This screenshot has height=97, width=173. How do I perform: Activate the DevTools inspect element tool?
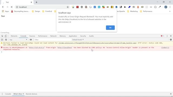pos(2,36)
